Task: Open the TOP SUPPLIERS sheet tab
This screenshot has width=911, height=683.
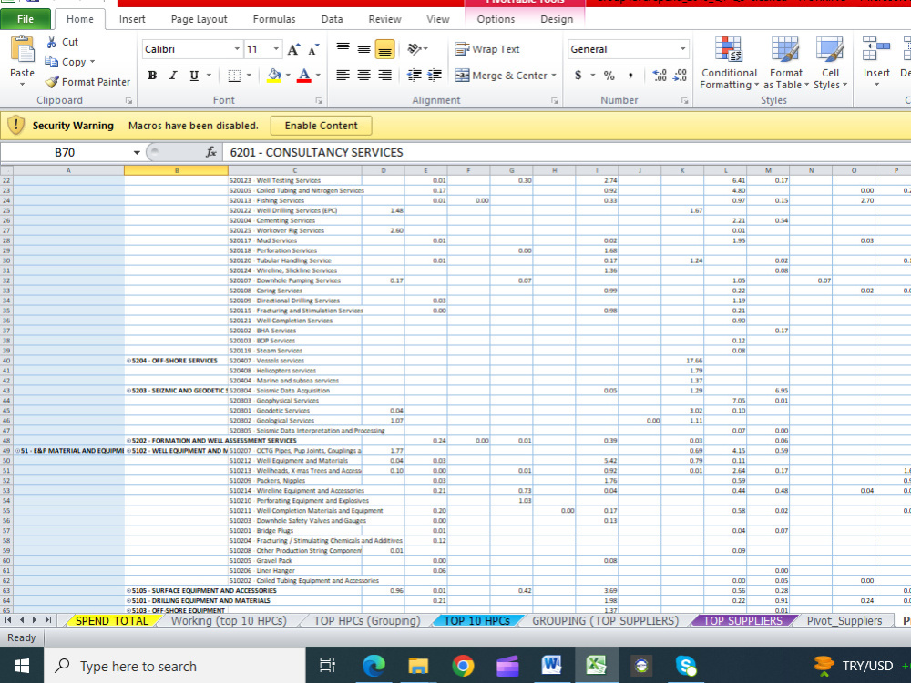Action: pyautogui.click(x=742, y=621)
